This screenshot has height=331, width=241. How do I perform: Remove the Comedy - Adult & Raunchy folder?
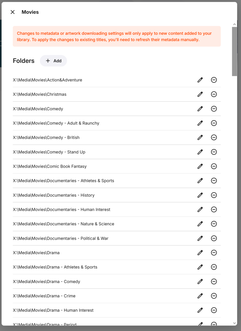point(214,123)
